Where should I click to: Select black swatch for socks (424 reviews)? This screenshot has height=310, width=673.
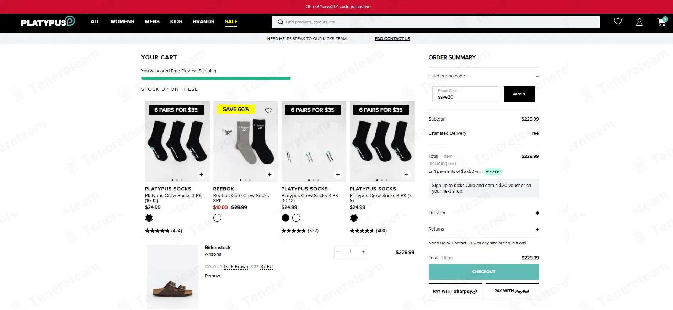(149, 218)
